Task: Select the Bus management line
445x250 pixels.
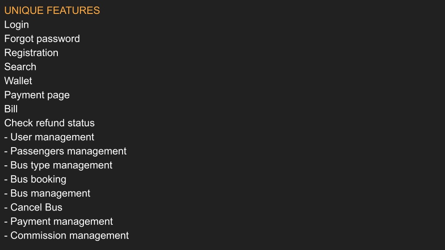Action: 47,194
